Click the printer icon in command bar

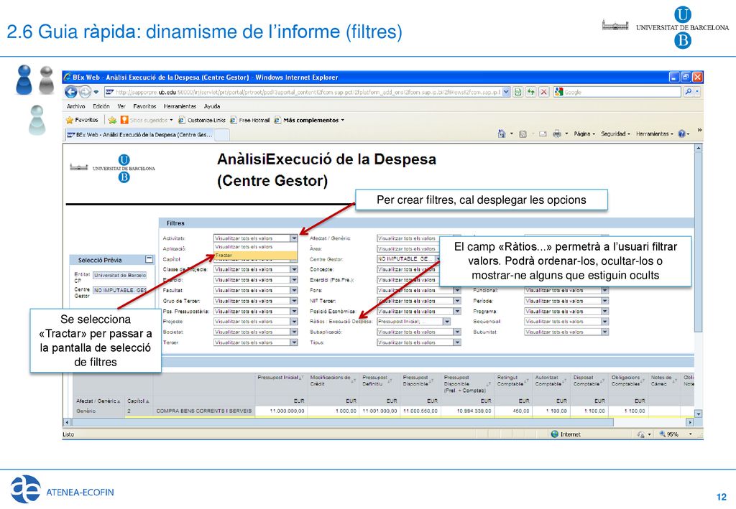557,134
